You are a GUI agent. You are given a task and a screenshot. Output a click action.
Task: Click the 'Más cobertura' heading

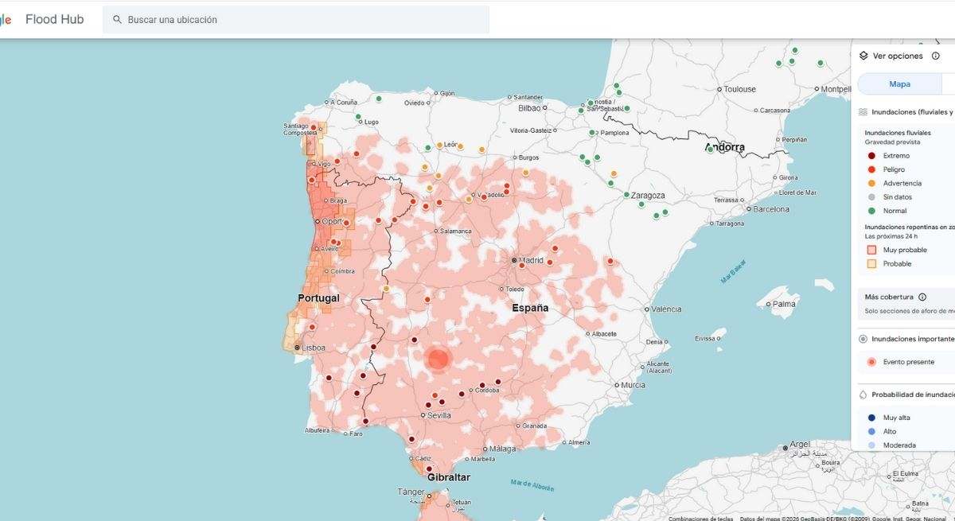889,297
